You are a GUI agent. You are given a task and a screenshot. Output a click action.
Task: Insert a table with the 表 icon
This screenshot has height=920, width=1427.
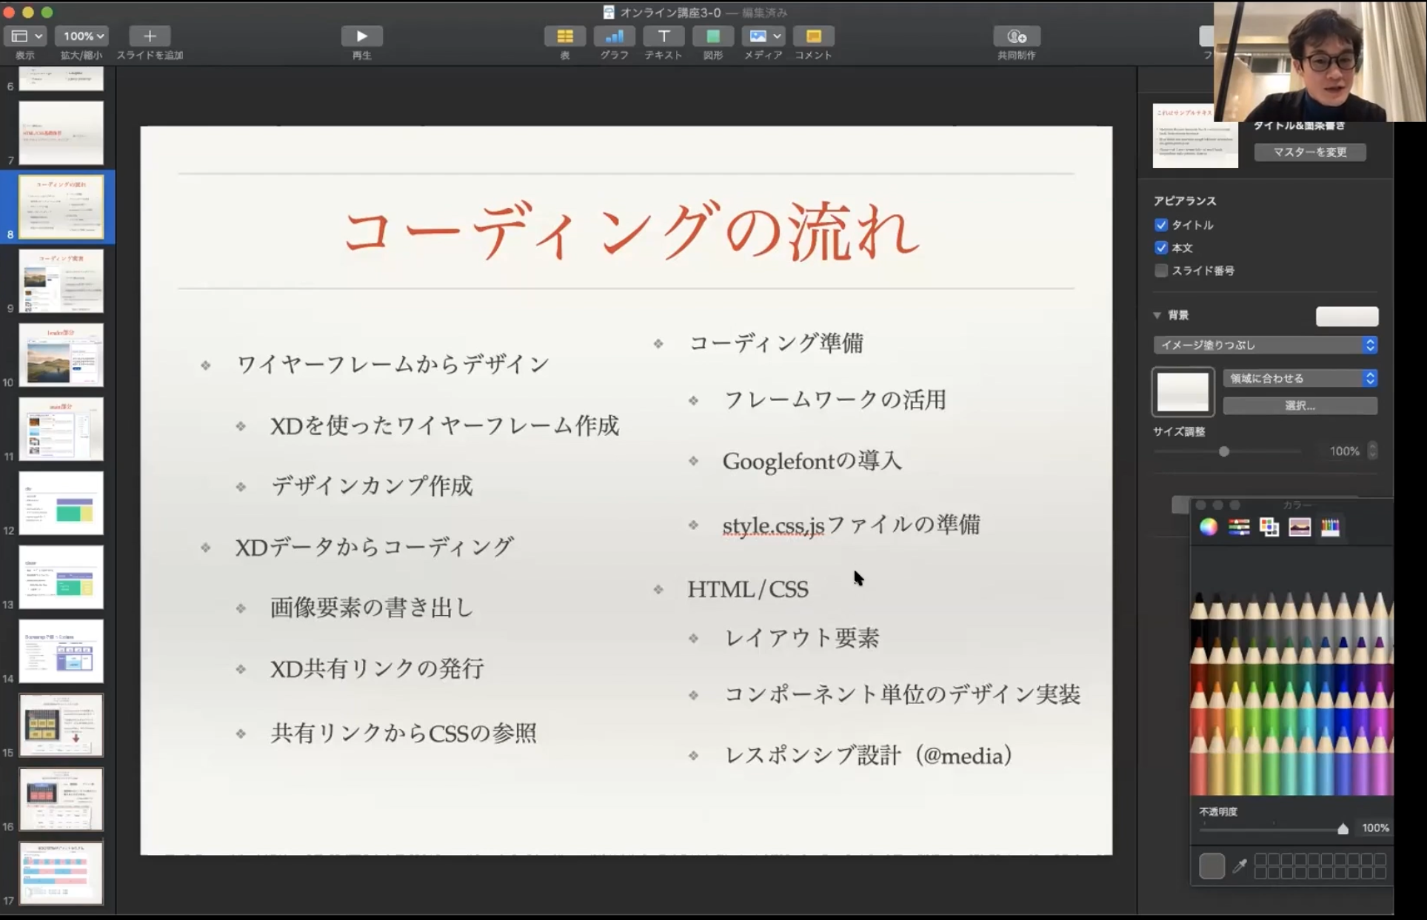pos(564,36)
